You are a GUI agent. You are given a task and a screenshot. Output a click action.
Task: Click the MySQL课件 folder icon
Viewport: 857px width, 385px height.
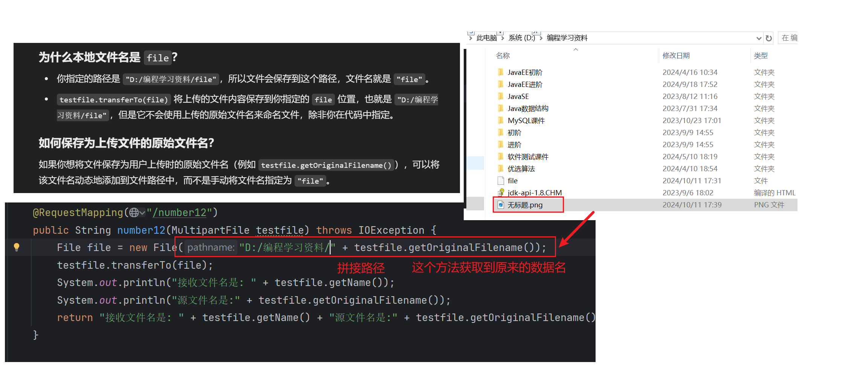point(501,120)
